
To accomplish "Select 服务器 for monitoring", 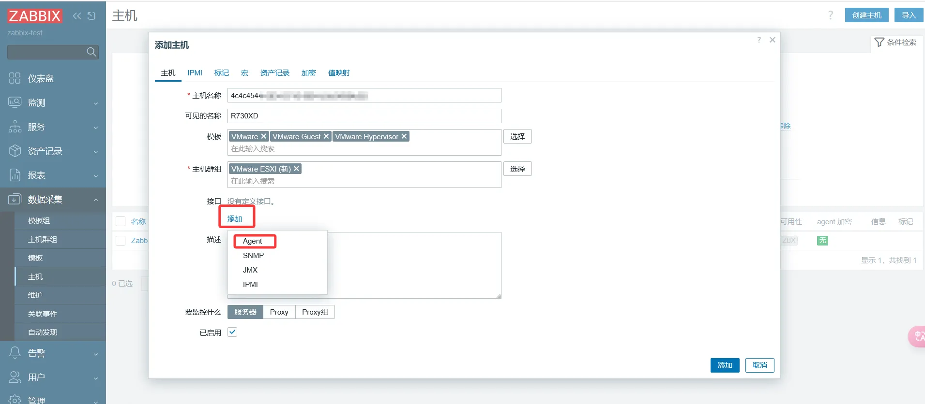I will [x=245, y=312].
